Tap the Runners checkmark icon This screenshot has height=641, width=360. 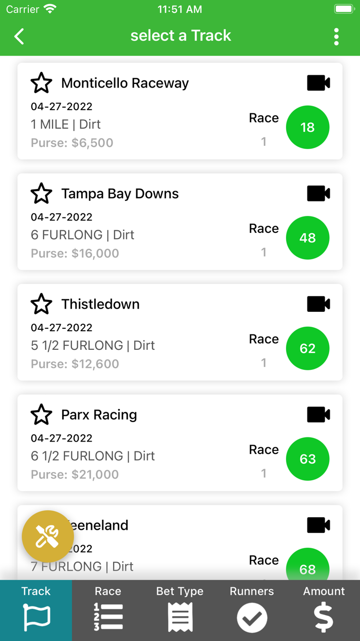pos(252,617)
